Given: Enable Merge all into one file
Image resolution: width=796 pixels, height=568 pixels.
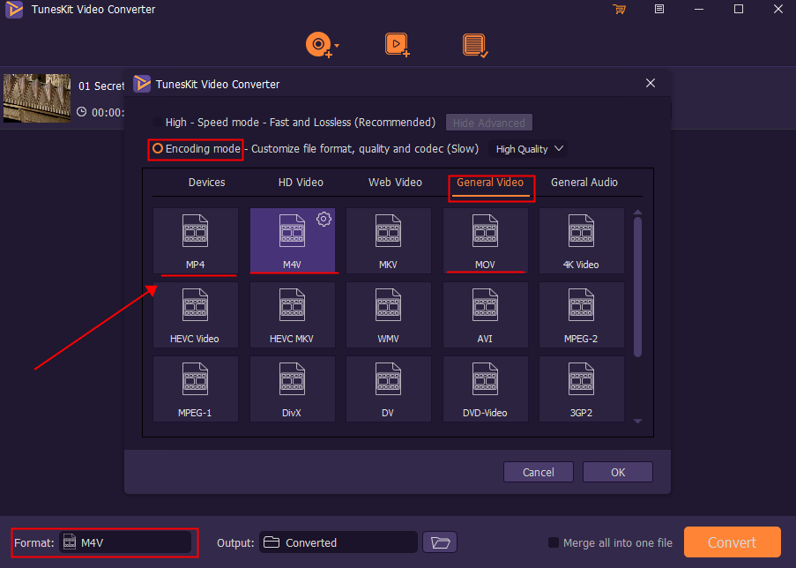Looking at the screenshot, I should point(554,542).
